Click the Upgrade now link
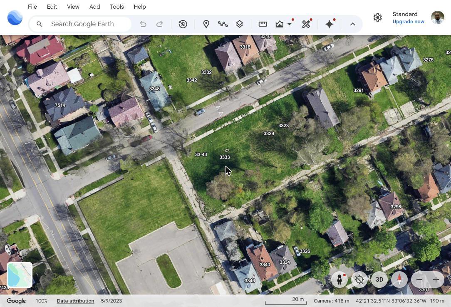 (408, 22)
